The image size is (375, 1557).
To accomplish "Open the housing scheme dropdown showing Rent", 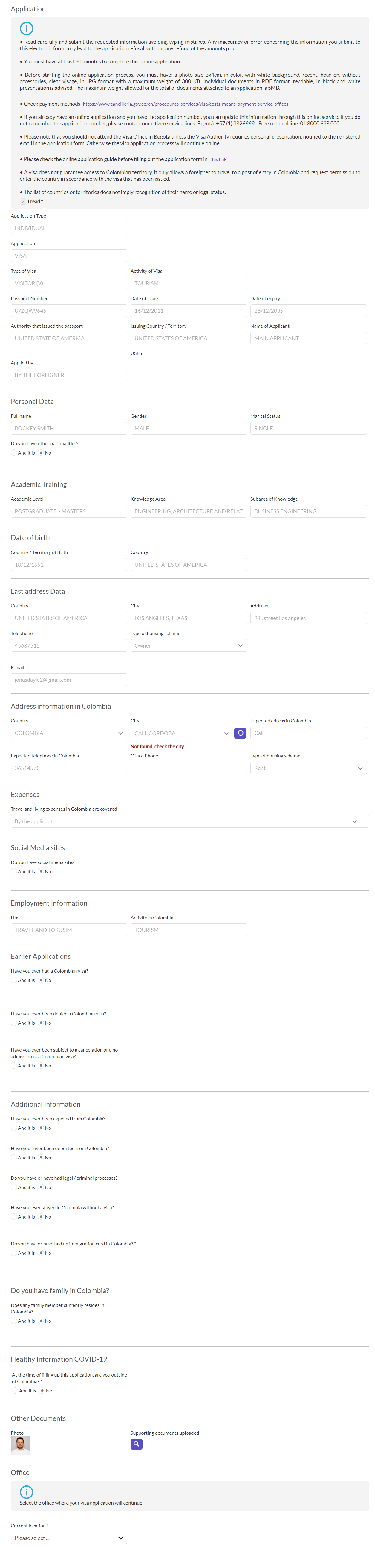I will [309, 768].
